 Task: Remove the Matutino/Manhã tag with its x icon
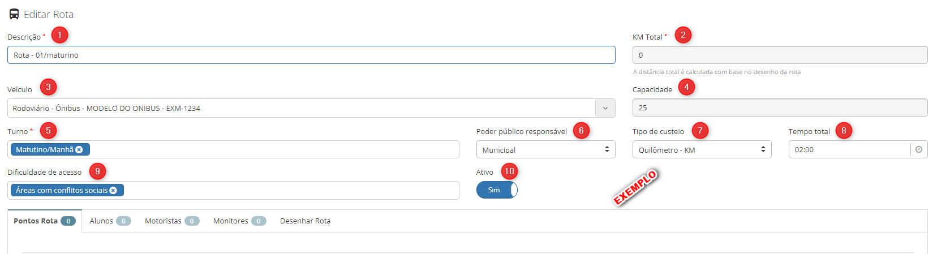tap(79, 150)
